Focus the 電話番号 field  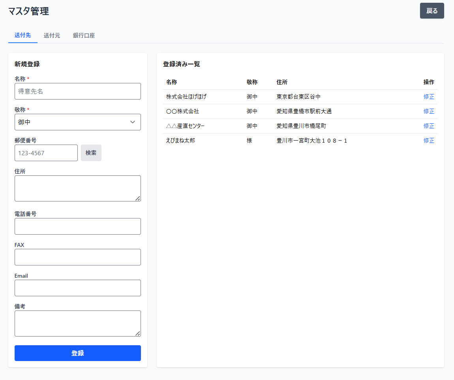[x=77, y=226]
